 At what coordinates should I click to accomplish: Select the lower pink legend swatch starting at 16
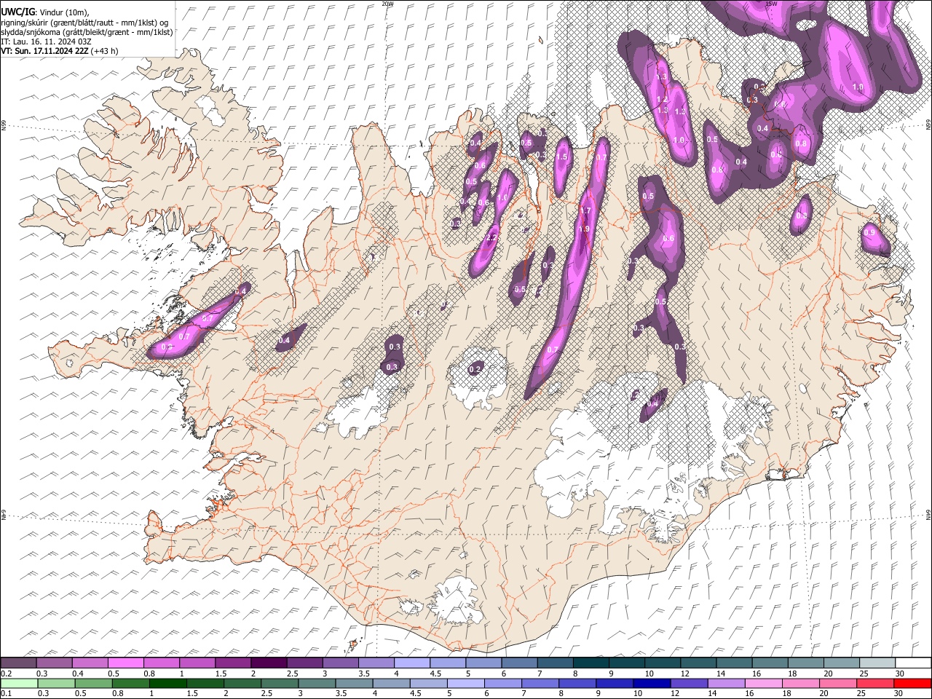click(x=762, y=683)
